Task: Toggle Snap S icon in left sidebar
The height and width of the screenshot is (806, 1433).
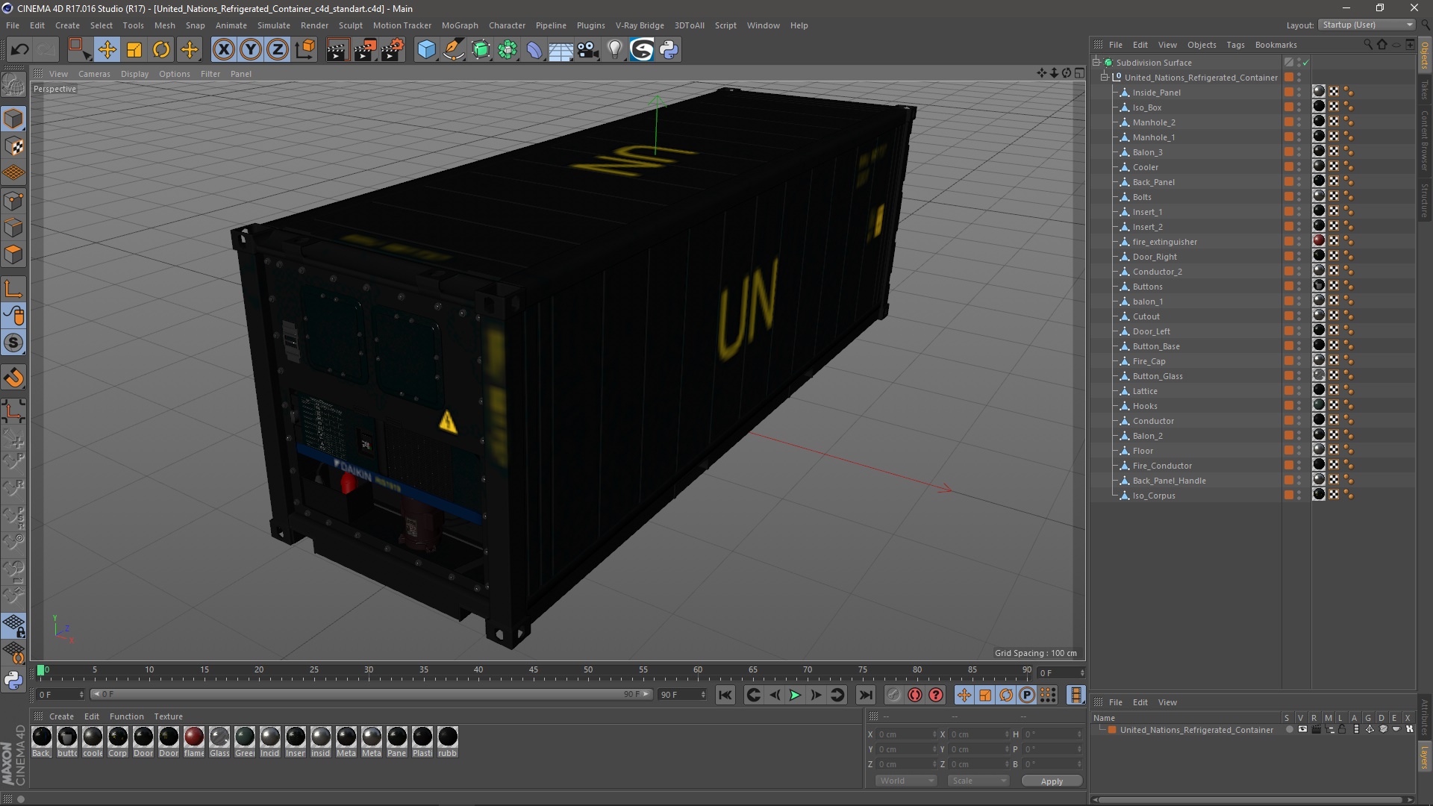Action: [13, 343]
